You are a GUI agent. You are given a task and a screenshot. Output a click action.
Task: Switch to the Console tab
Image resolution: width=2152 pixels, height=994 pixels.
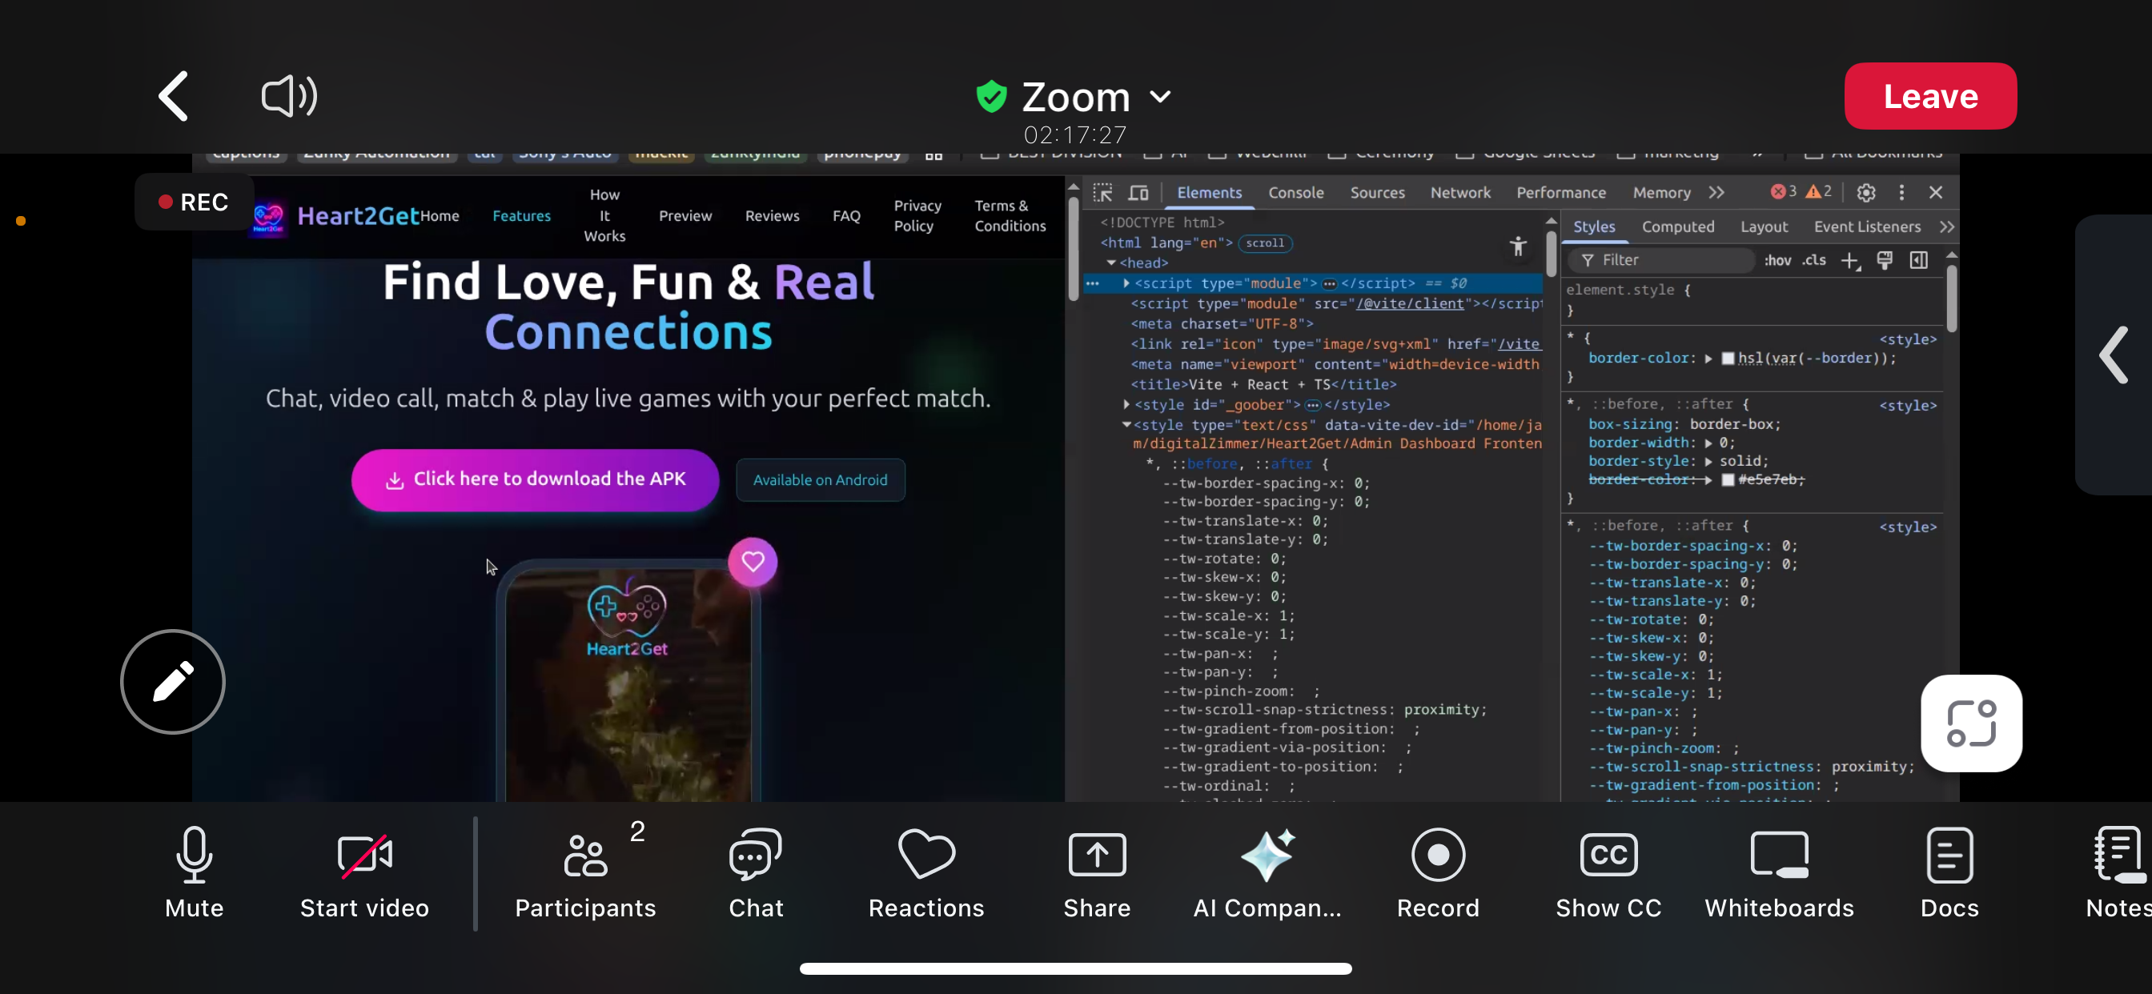coord(1295,193)
